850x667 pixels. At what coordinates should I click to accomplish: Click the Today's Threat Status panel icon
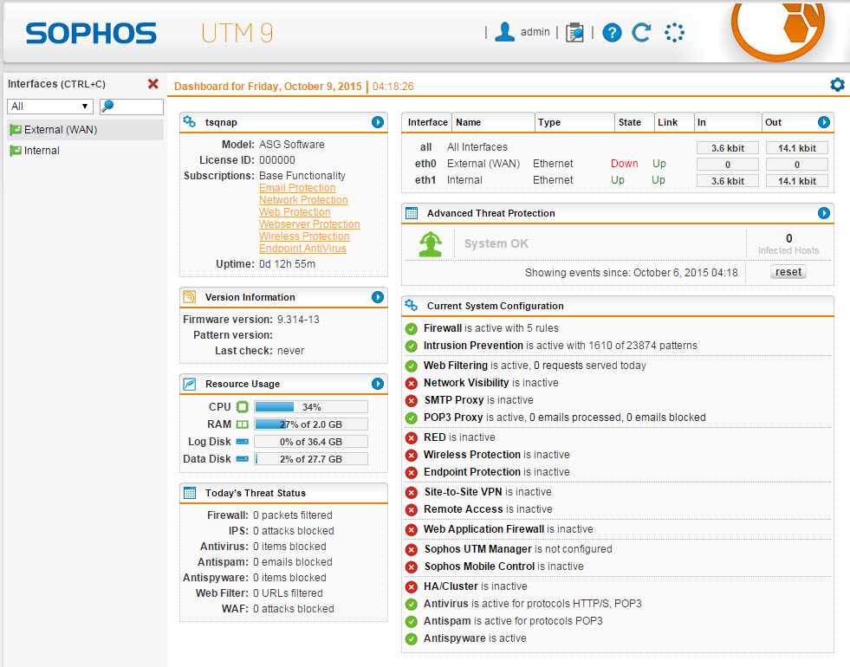point(189,493)
